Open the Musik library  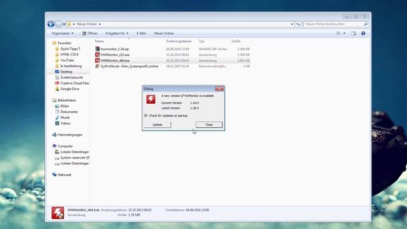(x=65, y=117)
